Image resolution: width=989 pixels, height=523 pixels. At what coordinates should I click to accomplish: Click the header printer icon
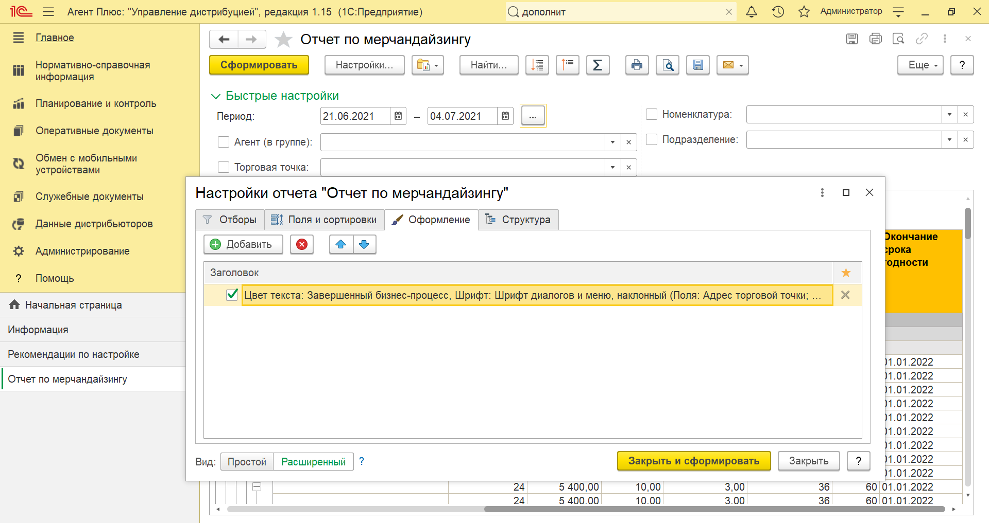(875, 39)
